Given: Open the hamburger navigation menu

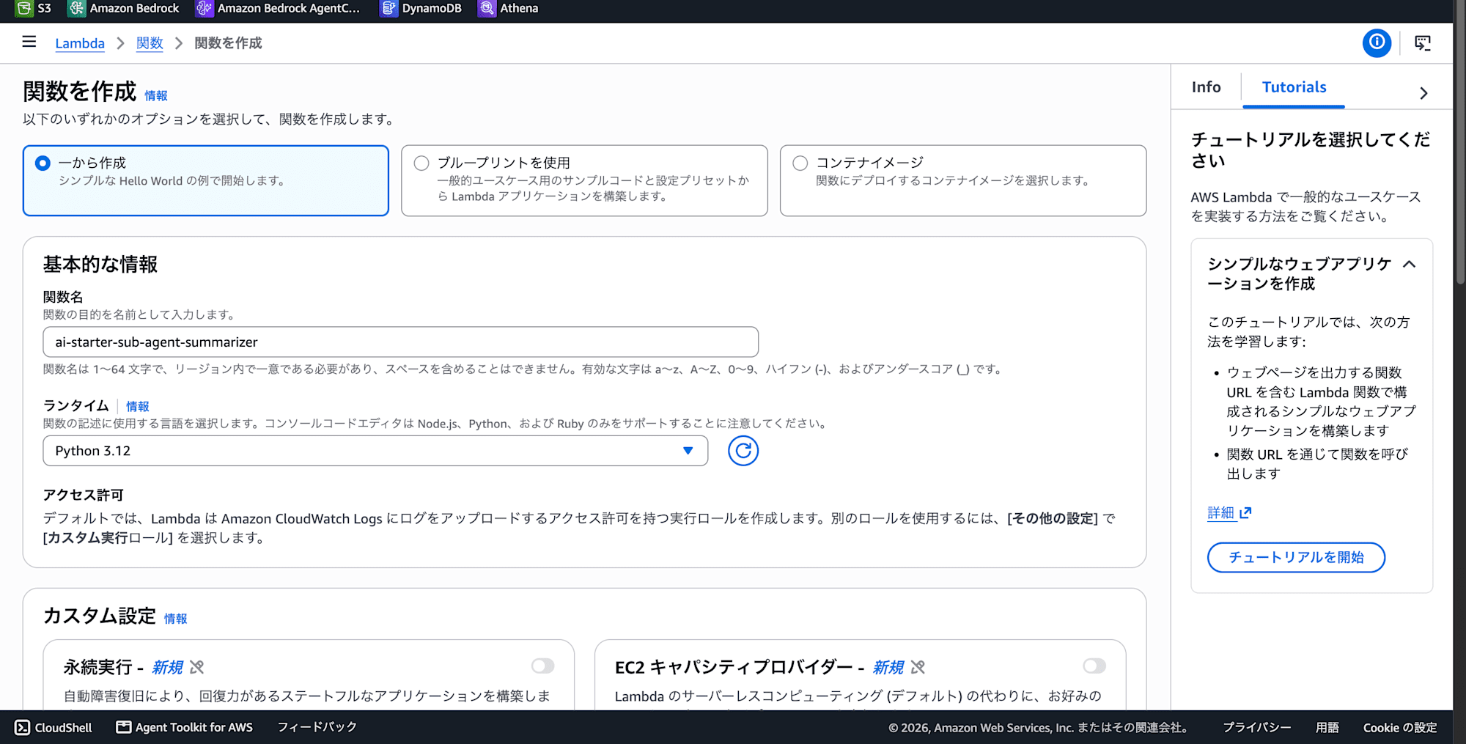Looking at the screenshot, I should 29,43.
